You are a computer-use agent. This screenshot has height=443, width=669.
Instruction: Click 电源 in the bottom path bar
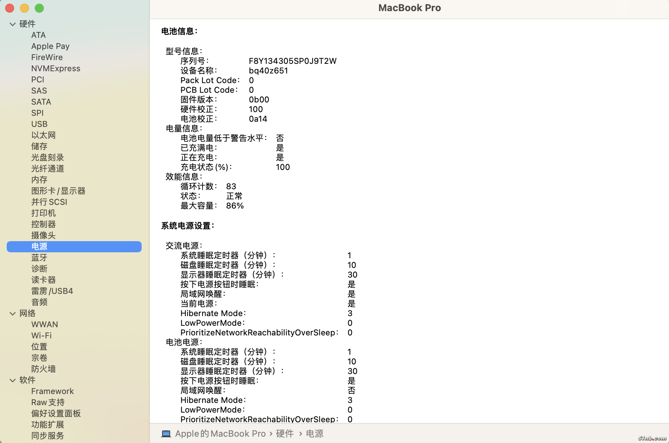[314, 434]
